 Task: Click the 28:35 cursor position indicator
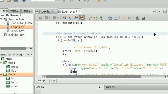pyautogui.click(x=42, y=81)
